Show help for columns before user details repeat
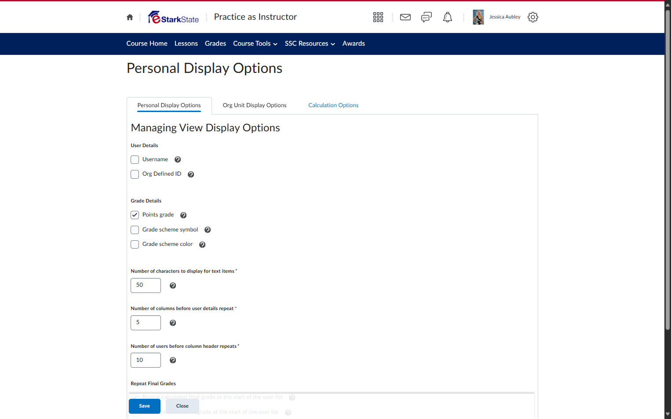 click(173, 323)
